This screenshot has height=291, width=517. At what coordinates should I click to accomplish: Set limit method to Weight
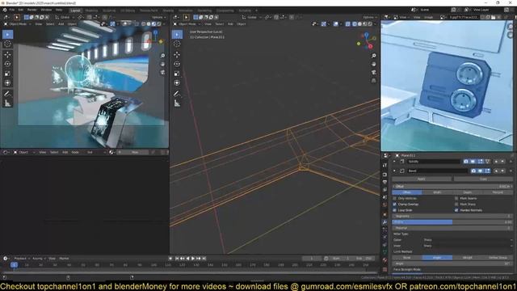(x=468, y=258)
